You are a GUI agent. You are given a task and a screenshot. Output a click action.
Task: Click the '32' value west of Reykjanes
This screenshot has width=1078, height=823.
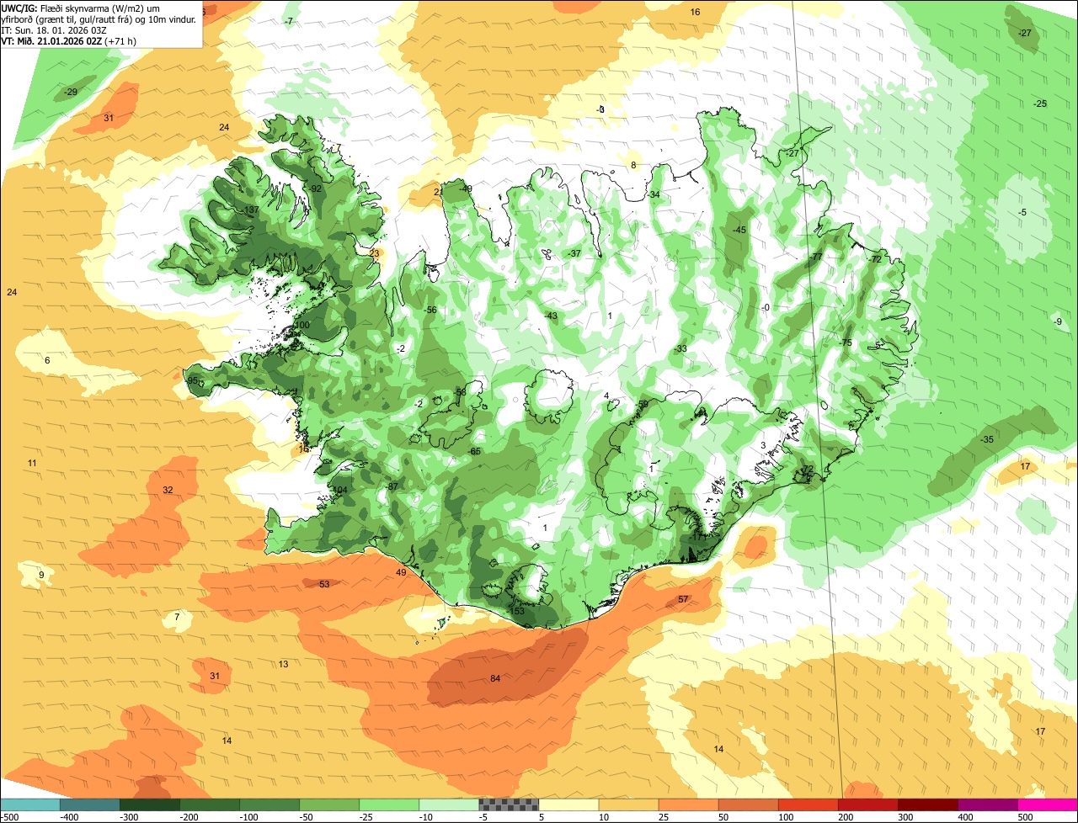(x=168, y=490)
